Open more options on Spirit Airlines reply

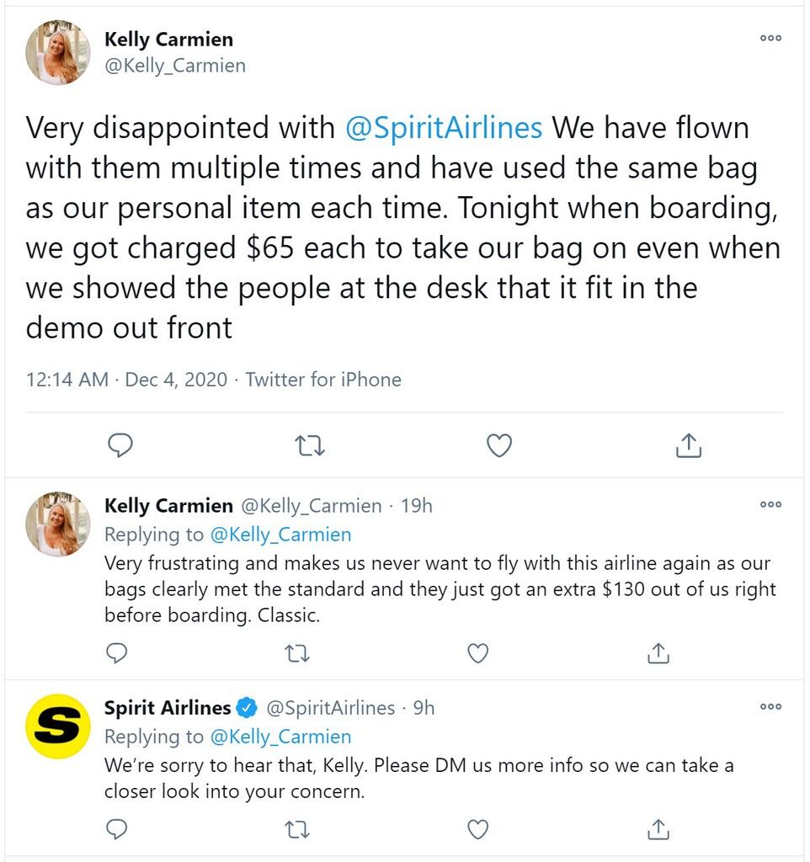(x=770, y=706)
